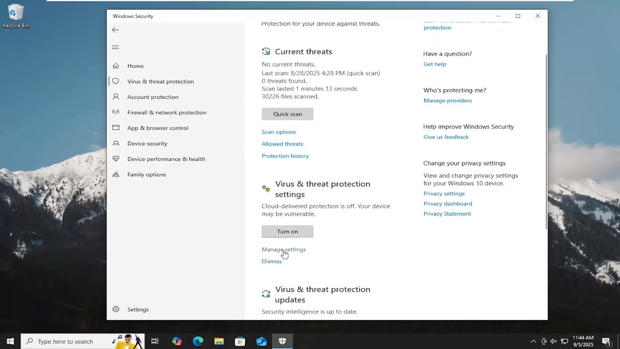This screenshot has height=349, width=620.
Task: Click the Home house icon in the sidebar
Action: 116,66
